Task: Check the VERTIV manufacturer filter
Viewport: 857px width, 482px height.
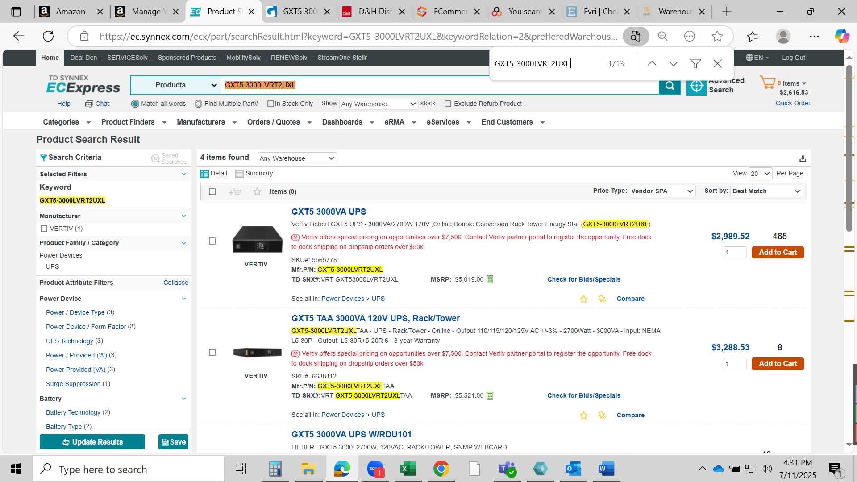Action: point(44,229)
